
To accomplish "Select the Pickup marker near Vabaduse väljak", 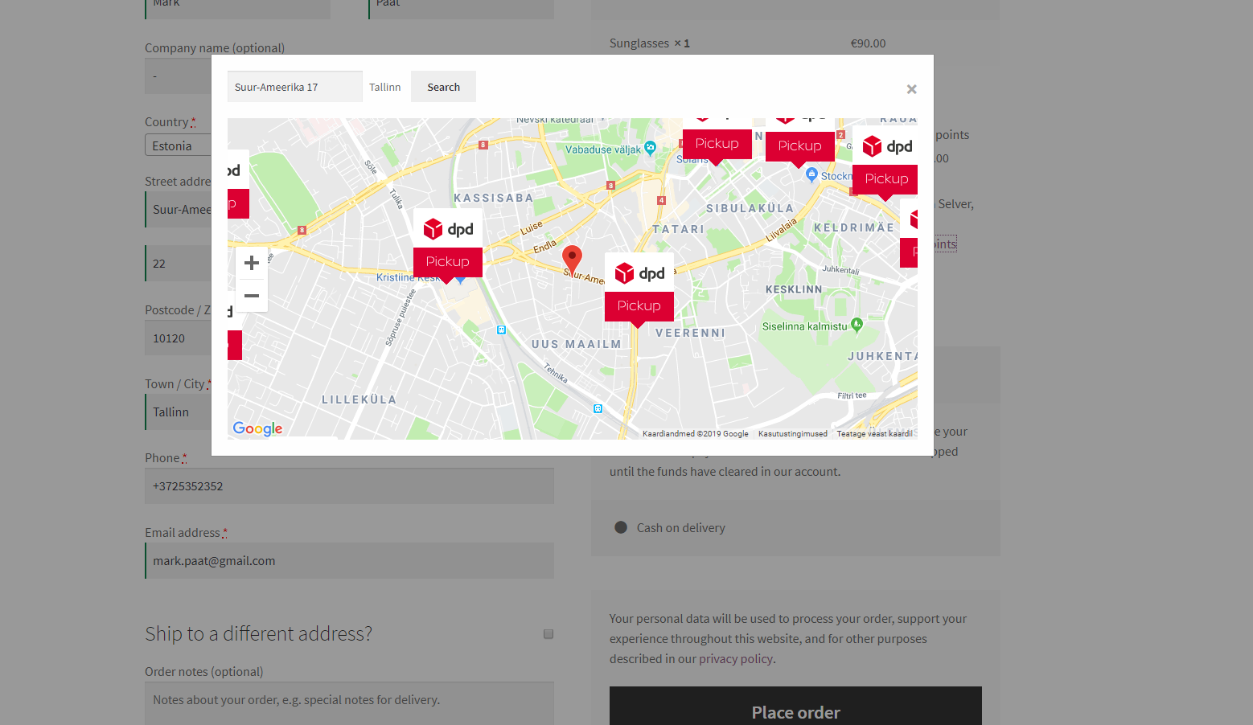I will [x=717, y=144].
